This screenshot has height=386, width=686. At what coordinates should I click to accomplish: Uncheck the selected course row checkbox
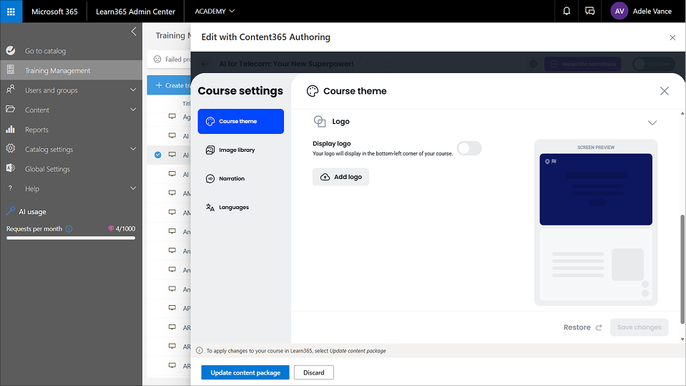pyautogui.click(x=158, y=155)
